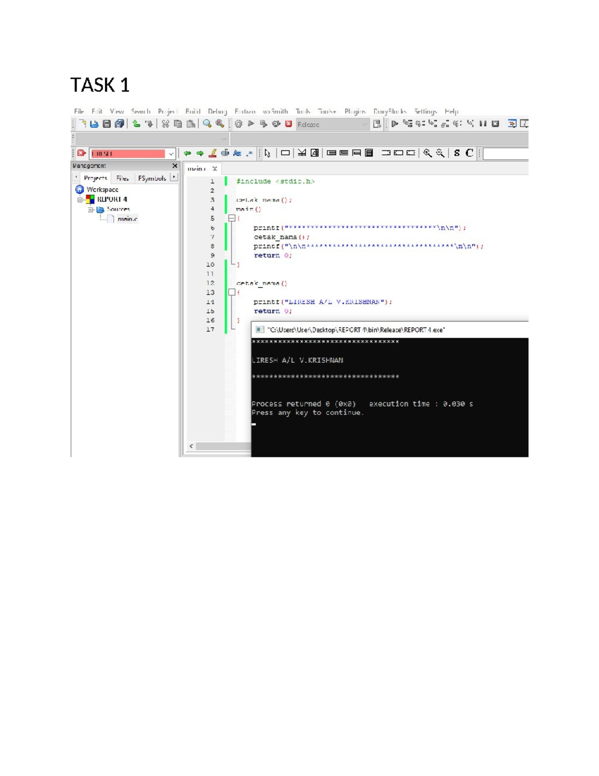Click the Save all files icon

[x=119, y=124]
